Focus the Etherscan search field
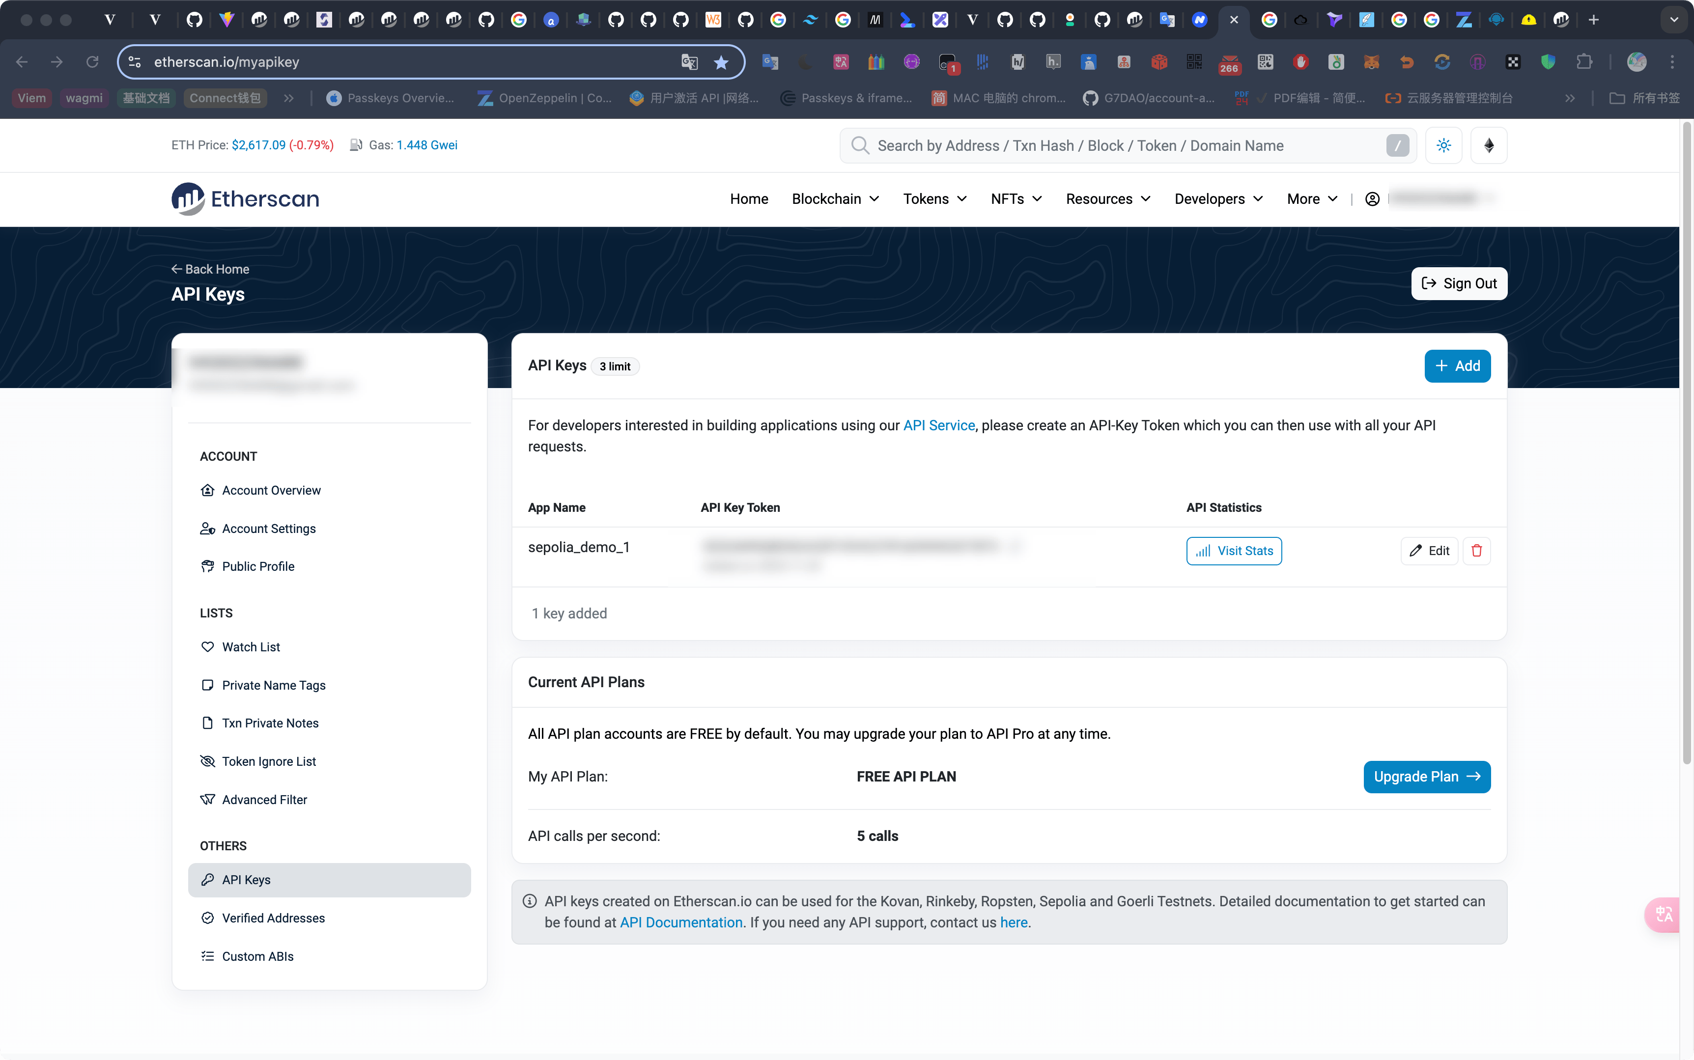Viewport: 1694px width, 1060px height. (1128, 146)
